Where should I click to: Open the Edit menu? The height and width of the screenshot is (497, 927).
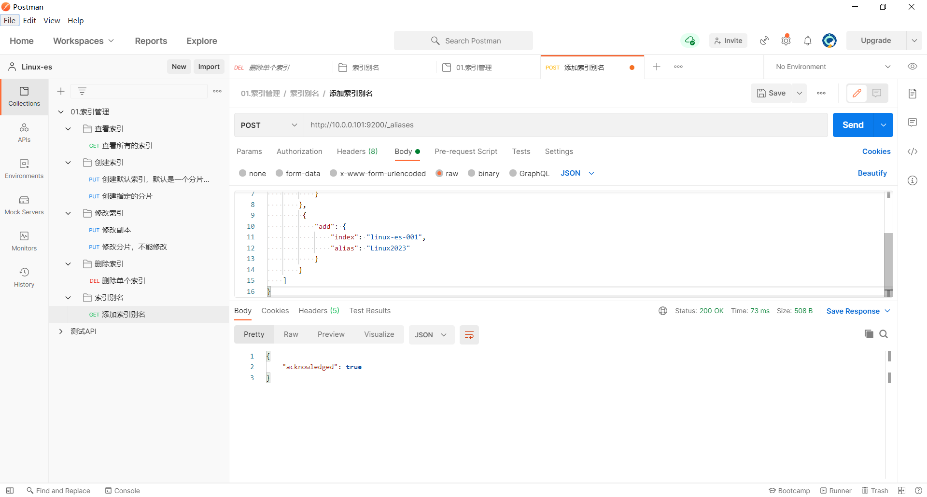pos(29,20)
